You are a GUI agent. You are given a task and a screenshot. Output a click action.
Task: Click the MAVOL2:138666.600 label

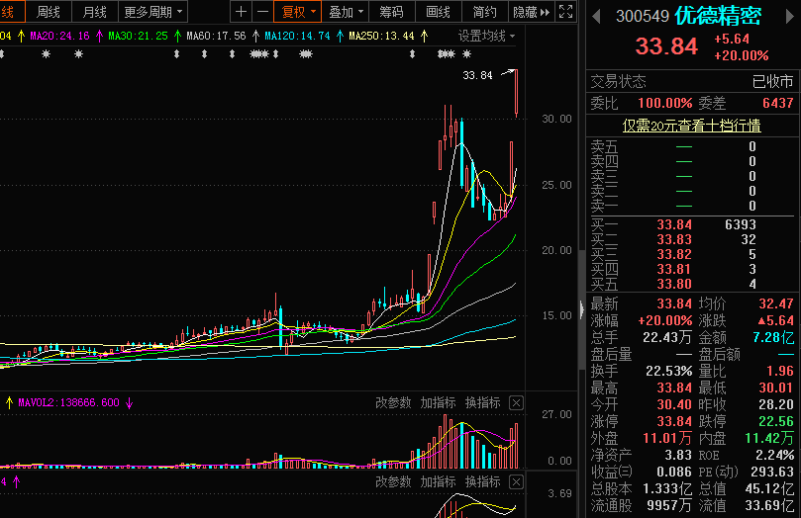tap(69, 402)
